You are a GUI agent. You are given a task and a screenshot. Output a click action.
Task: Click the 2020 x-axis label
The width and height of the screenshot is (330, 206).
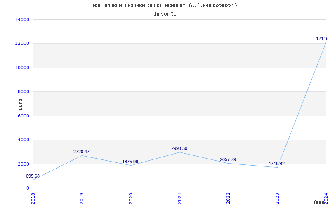point(131,198)
